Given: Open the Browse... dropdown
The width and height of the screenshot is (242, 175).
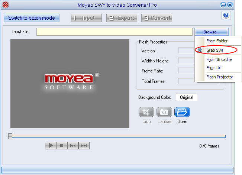Looking at the screenshot, I should pos(212,32).
